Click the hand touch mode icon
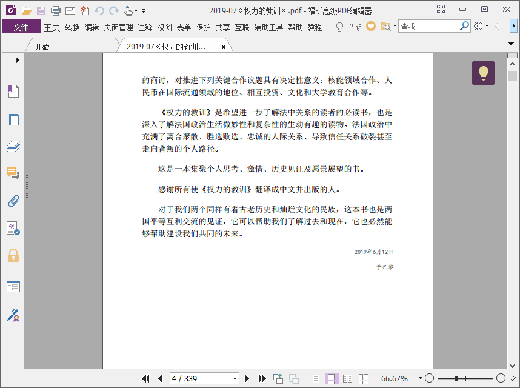Viewport: 520px width, 388px height. pyautogui.click(x=128, y=11)
